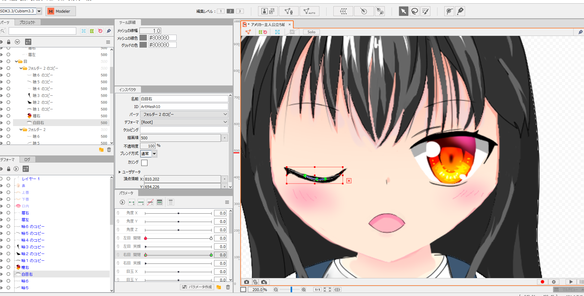Click the 不透明度 opacity value field

[x=148, y=146]
